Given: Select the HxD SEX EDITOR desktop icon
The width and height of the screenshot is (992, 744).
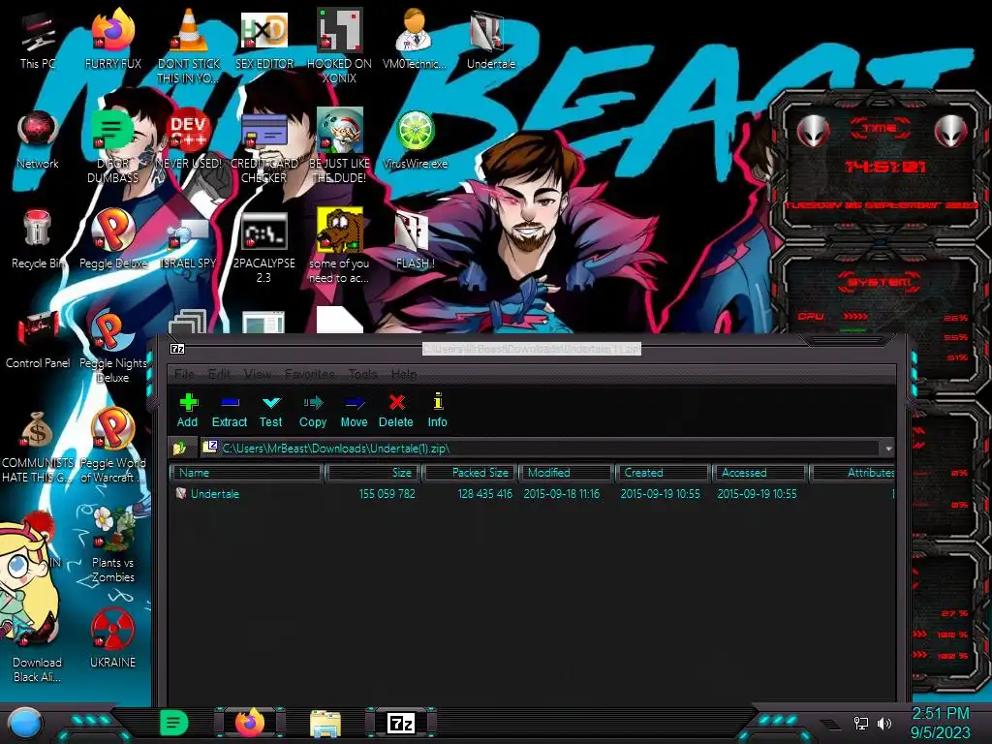Looking at the screenshot, I should click(x=264, y=39).
